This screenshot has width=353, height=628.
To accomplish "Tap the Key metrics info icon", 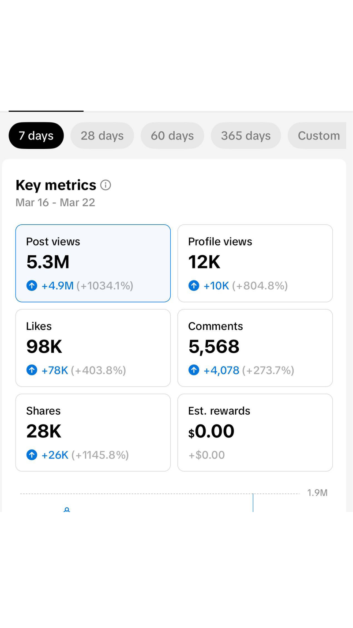I will click(105, 185).
